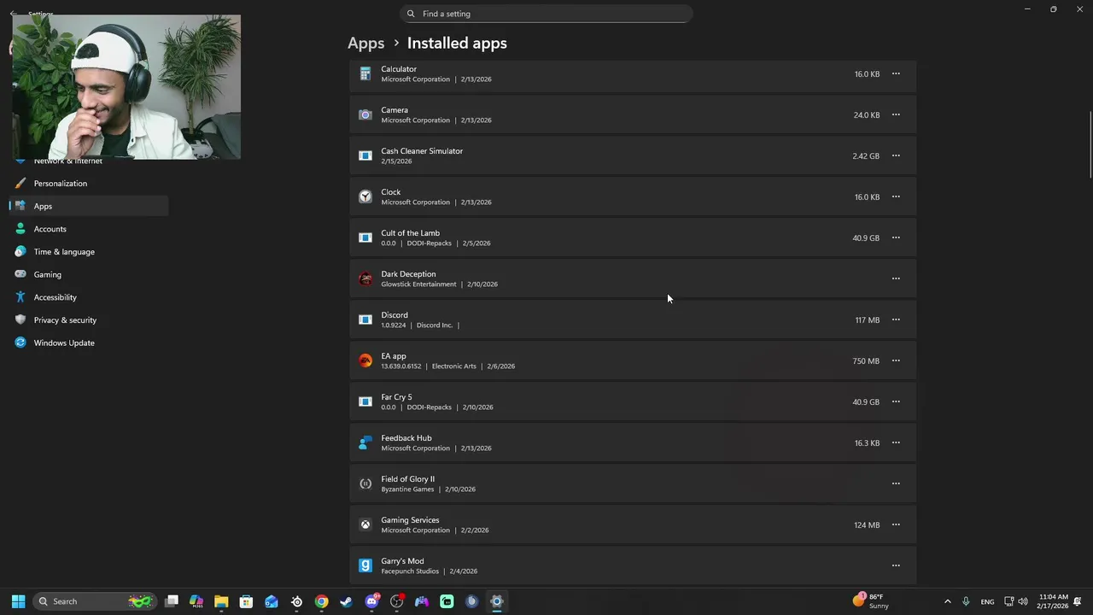Open Google Chrome from the taskbar
This screenshot has height=615, width=1093.
(x=322, y=601)
